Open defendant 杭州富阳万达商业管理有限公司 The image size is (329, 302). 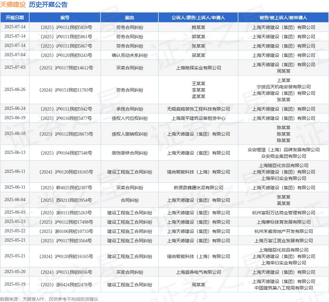[283, 213]
